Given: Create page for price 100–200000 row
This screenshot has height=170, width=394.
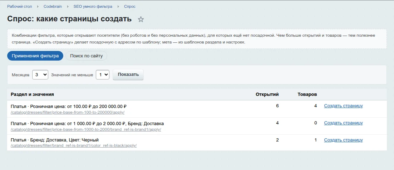Looking at the screenshot, I should click(343, 105).
